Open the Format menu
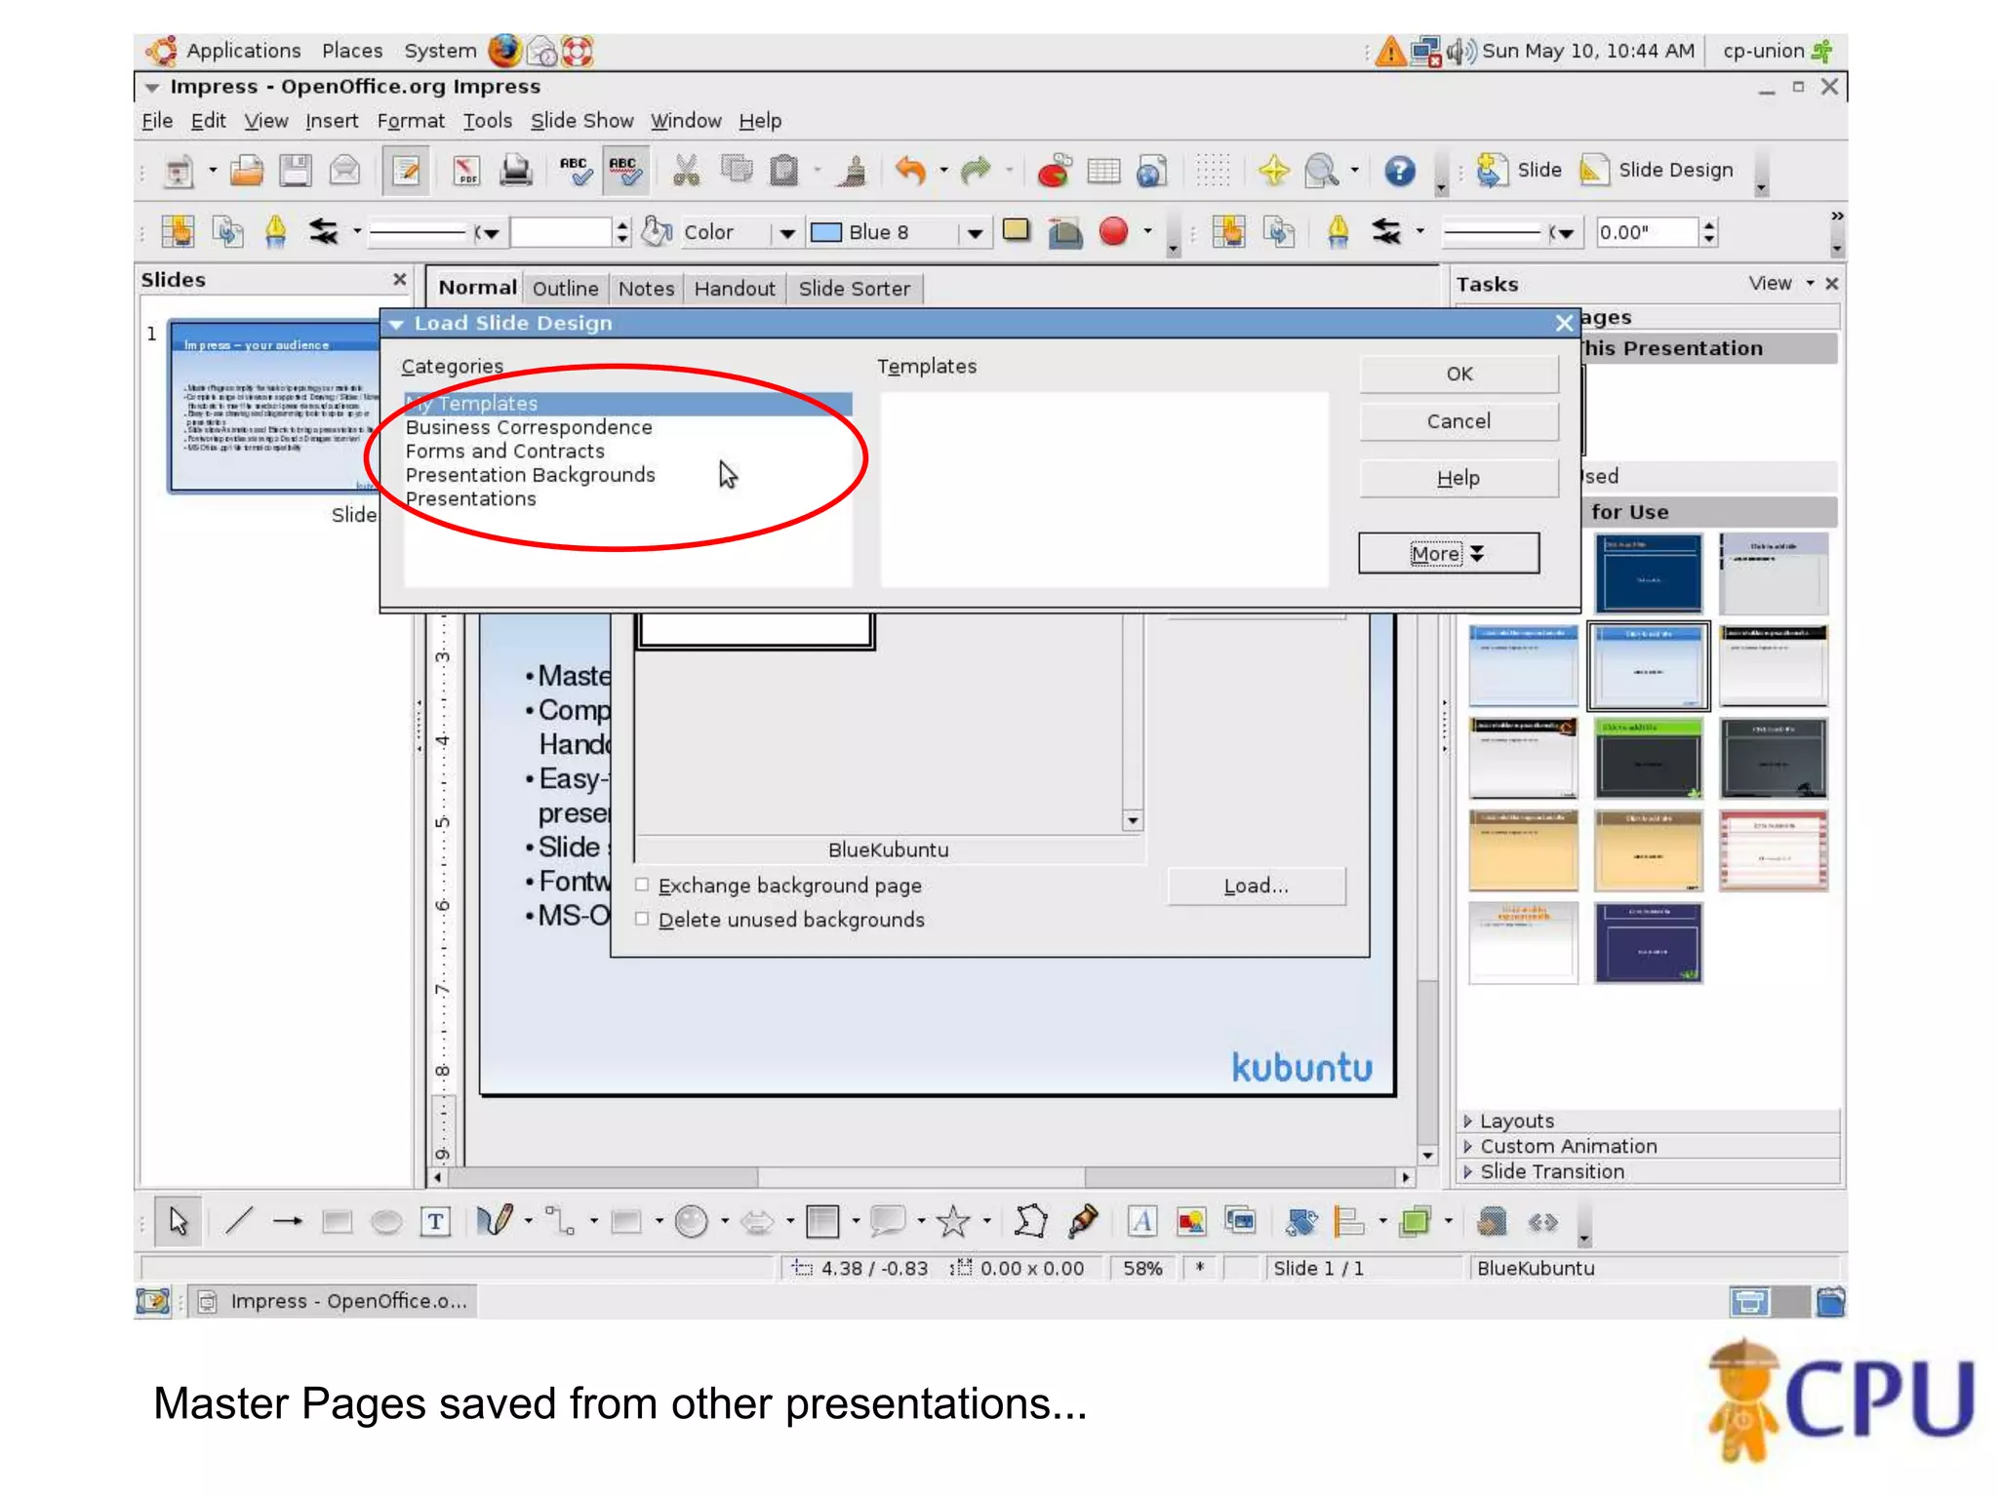1998x1498 pixels. (411, 121)
